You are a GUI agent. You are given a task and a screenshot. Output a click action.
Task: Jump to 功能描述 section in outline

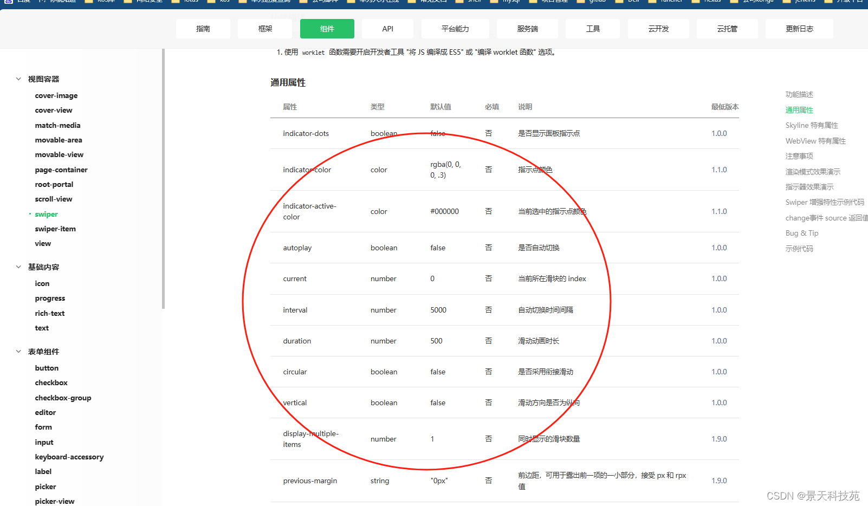tap(799, 94)
